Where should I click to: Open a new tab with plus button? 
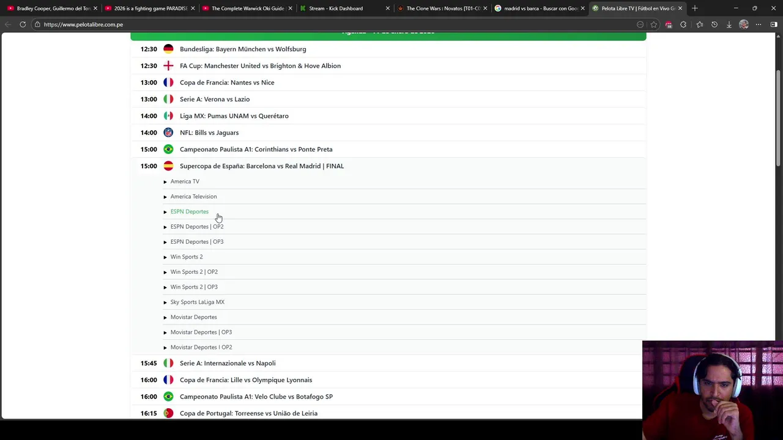tap(694, 9)
